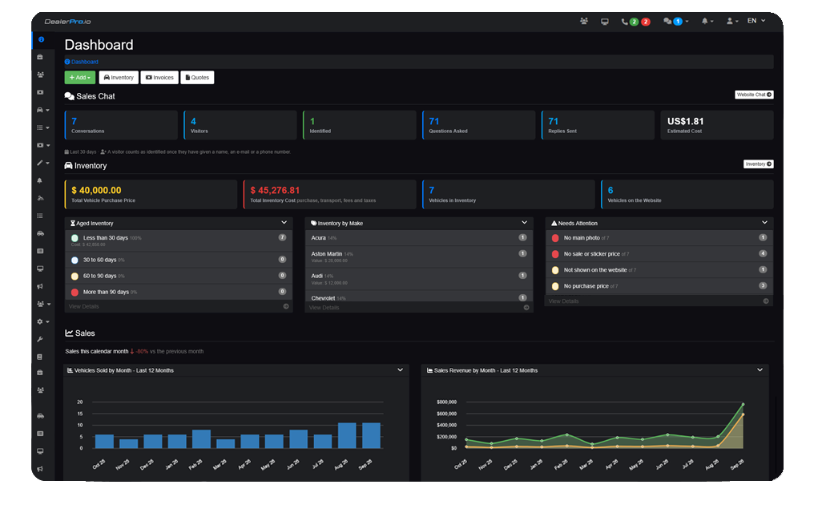Open the green Add dropdown button

pos(80,78)
